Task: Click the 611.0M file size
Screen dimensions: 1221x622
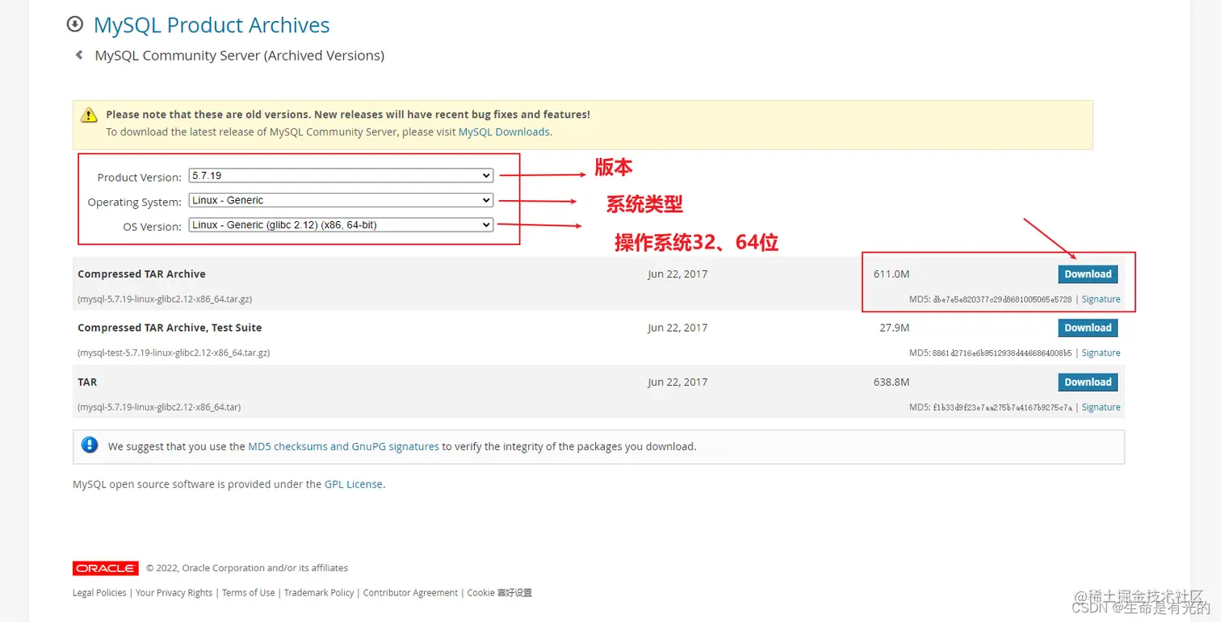Action: click(892, 274)
